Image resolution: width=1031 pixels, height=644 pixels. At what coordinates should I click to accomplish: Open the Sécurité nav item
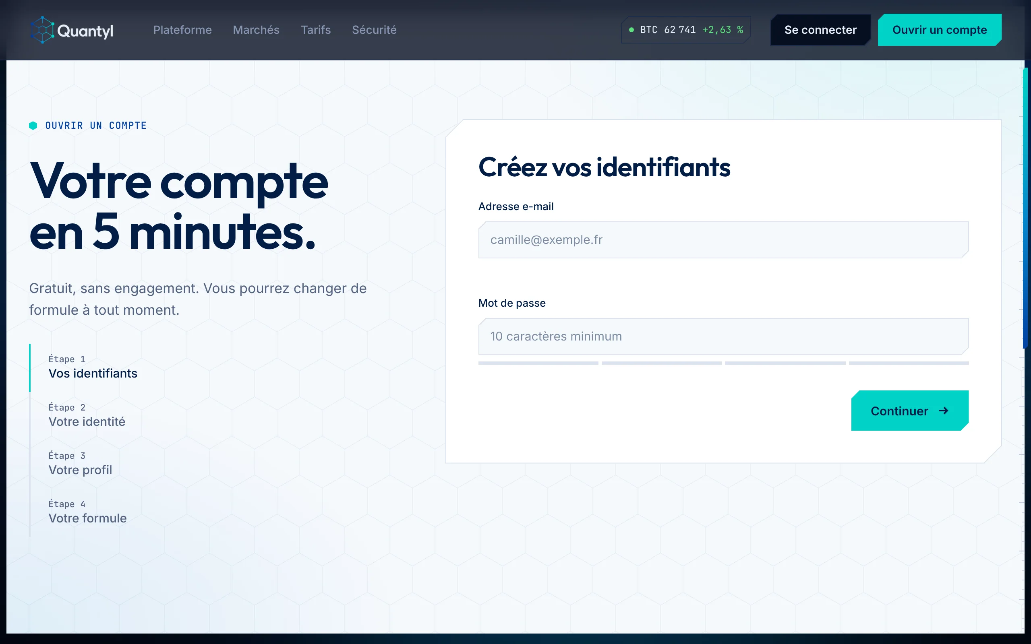(x=374, y=30)
